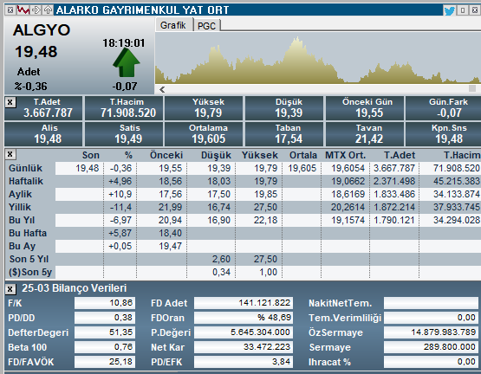The image size is (481, 374).
Task: Select the Bu Ay row label
Action: pos(22,246)
